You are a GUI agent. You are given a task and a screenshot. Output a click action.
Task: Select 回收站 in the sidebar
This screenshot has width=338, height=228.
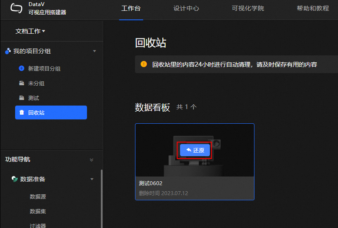(51, 112)
